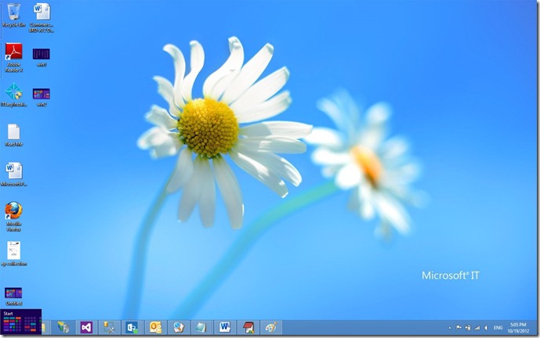The image size is (540, 338).
Task: Open the clock showing 5:05 PM
Action: tap(518, 328)
